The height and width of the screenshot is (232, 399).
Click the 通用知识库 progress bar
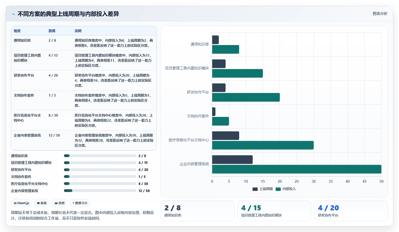[100, 156]
